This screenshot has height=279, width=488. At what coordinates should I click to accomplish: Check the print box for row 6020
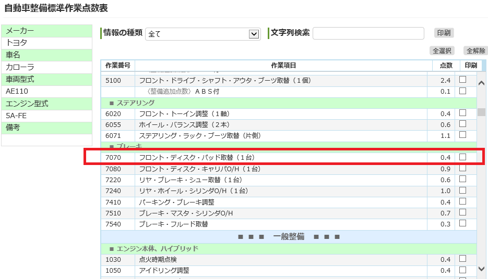[463, 113]
